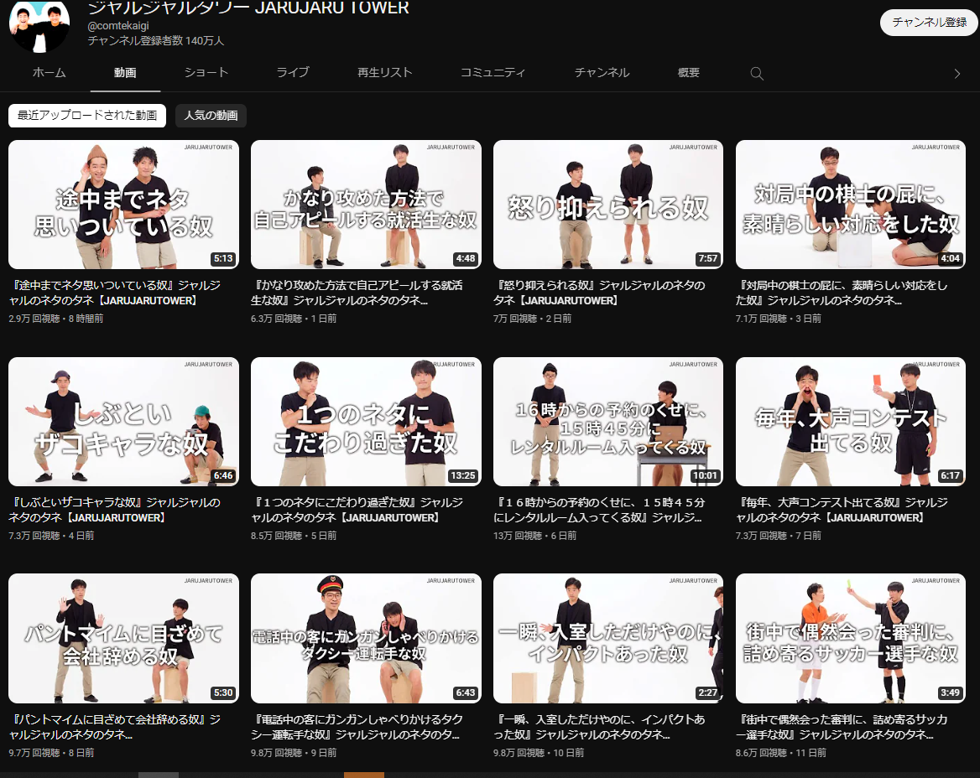Image resolution: width=980 pixels, height=778 pixels.
Task: Click title link 『しぶといザコキャラな奴』
Action: (115, 510)
